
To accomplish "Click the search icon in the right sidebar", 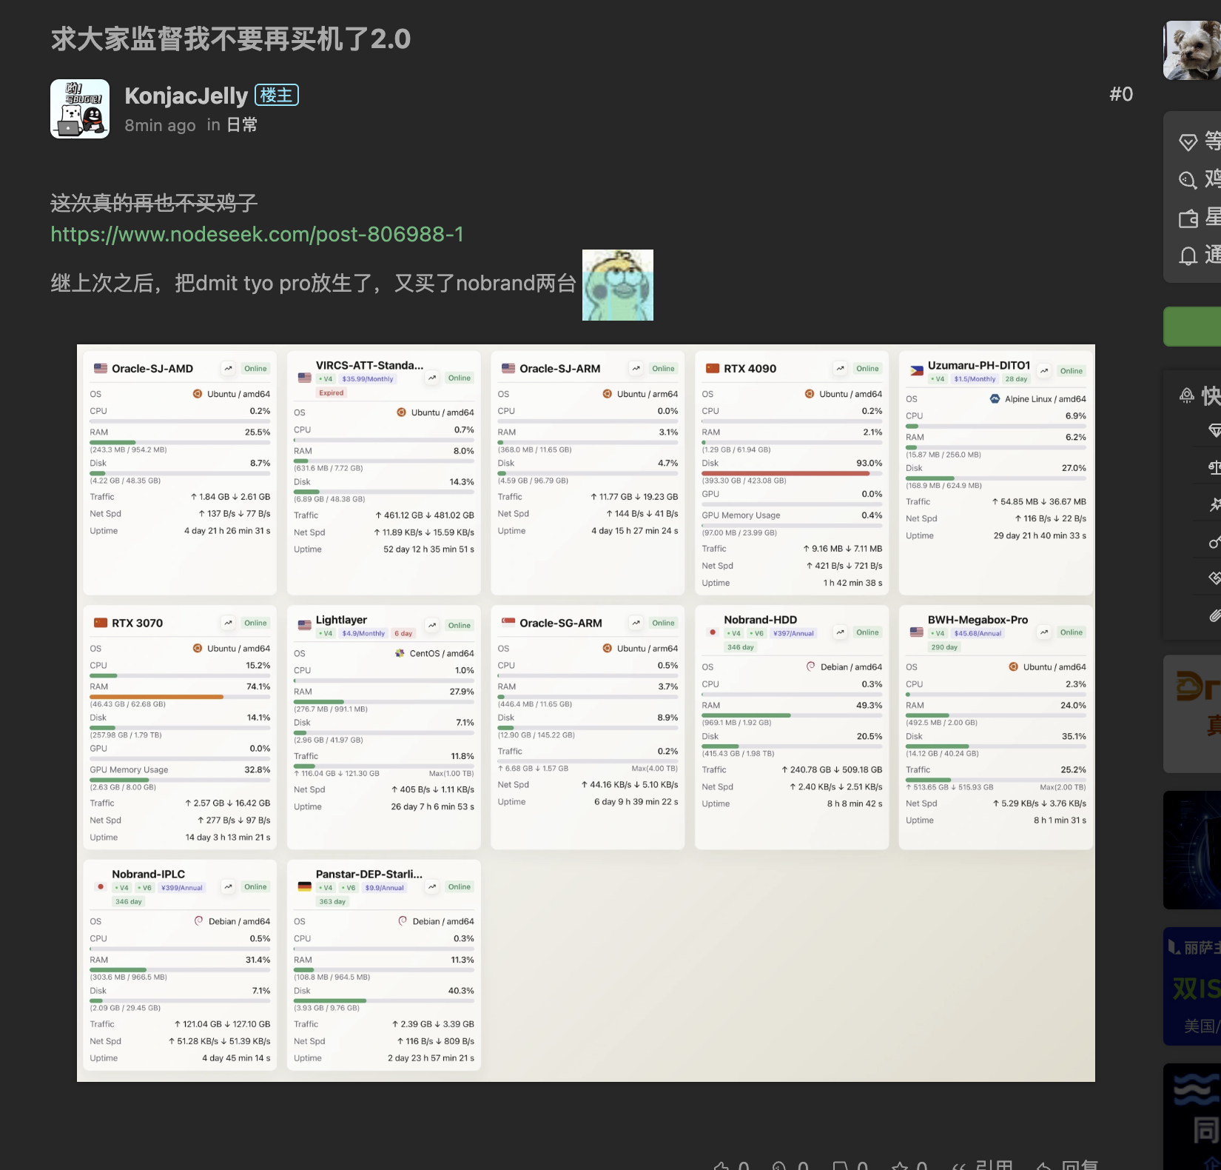I will tap(1188, 180).
